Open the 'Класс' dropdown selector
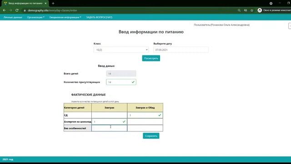The height and width of the screenshot is (164, 291). (x=121, y=50)
